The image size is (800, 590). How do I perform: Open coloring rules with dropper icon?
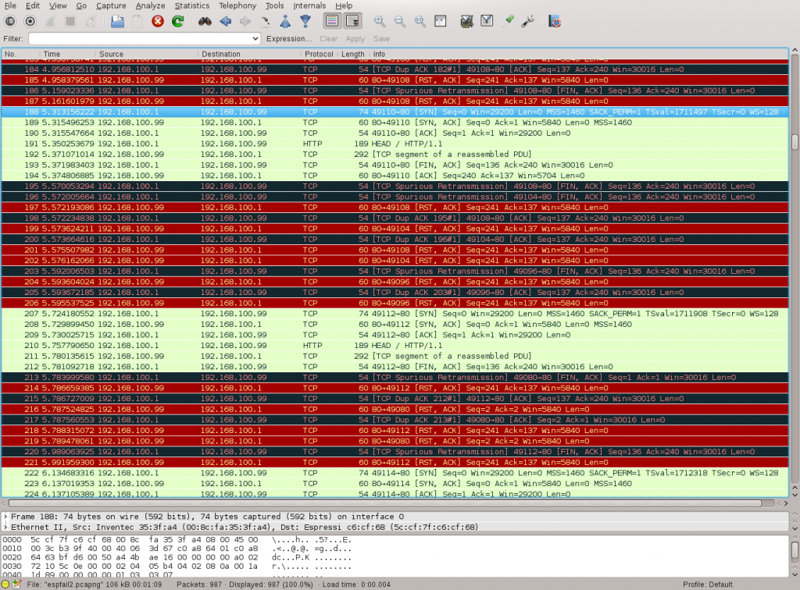click(509, 21)
